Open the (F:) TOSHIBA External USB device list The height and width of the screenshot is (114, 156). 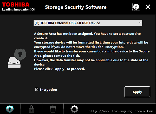coord(88,23)
